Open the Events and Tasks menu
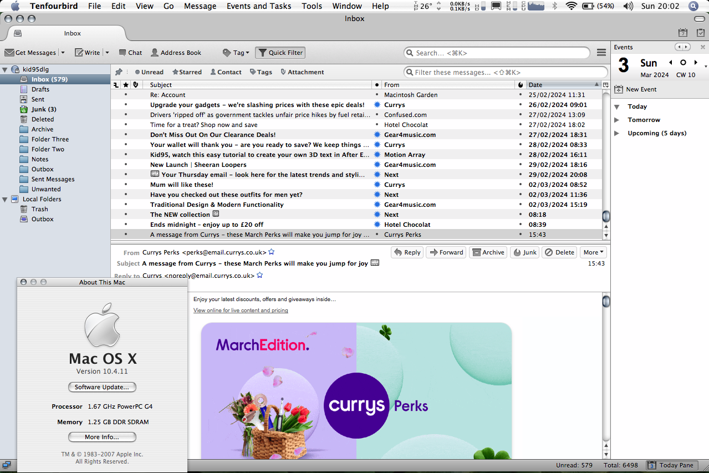Image resolution: width=709 pixels, height=473 pixels. tap(259, 6)
